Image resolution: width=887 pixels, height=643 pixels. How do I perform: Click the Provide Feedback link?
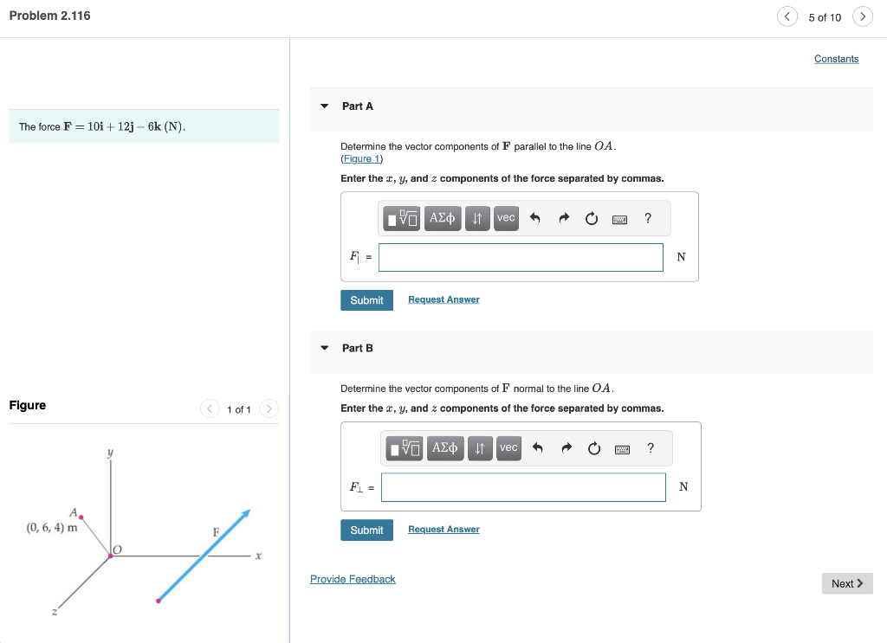353,578
